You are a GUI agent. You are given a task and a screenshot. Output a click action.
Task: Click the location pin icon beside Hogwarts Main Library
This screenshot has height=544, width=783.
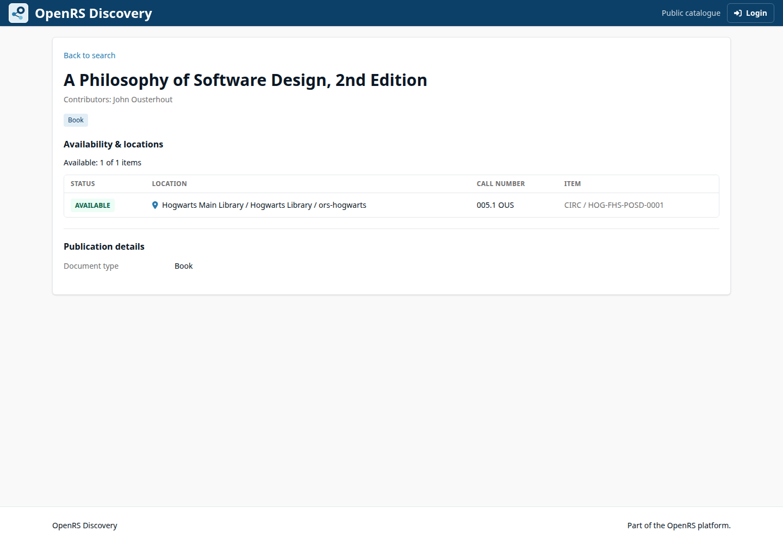[x=155, y=205]
